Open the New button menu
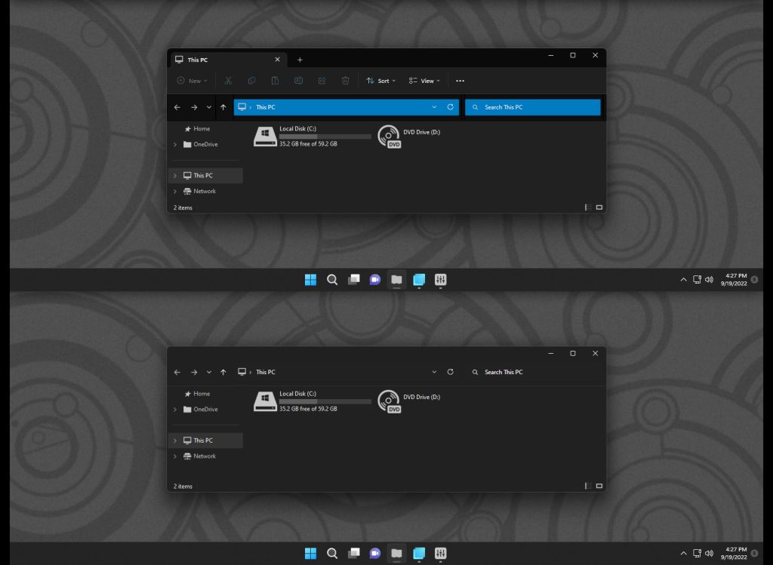The height and width of the screenshot is (565, 773). pos(192,81)
